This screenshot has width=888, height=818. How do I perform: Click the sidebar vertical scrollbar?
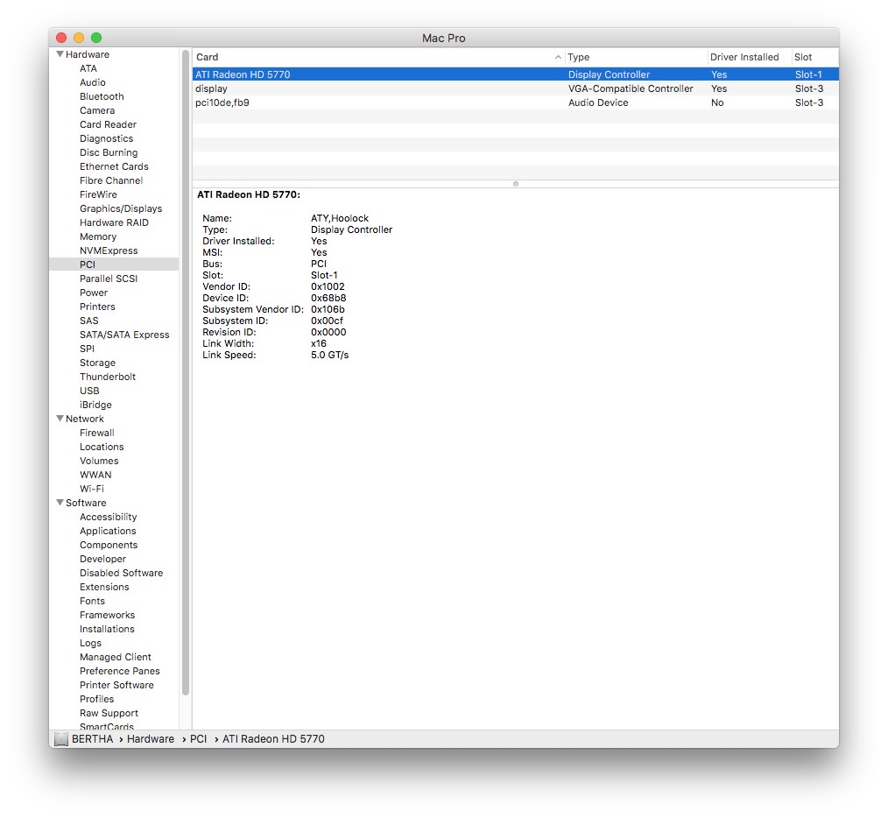[x=185, y=373]
